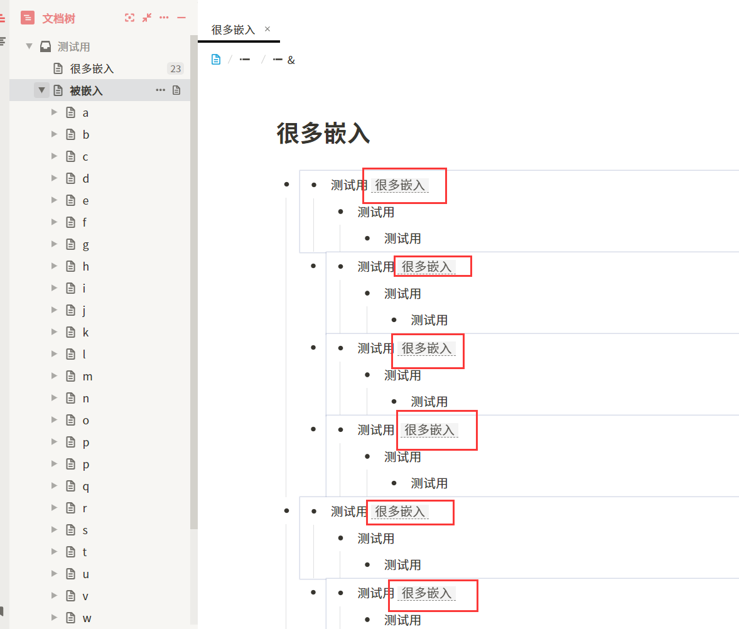Open file tree more options menu
The height and width of the screenshot is (629, 739).
(164, 18)
